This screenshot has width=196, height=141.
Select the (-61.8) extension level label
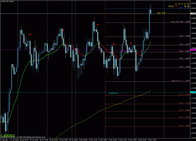pyautogui.click(x=184, y=117)
